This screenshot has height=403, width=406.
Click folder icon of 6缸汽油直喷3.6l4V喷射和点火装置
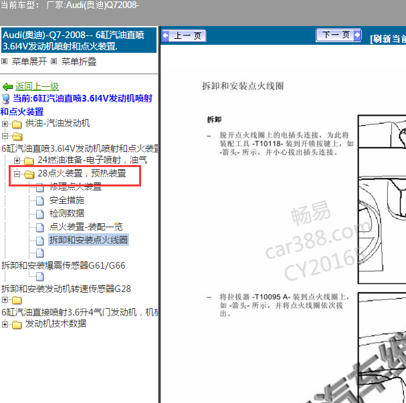coord(17,136)
